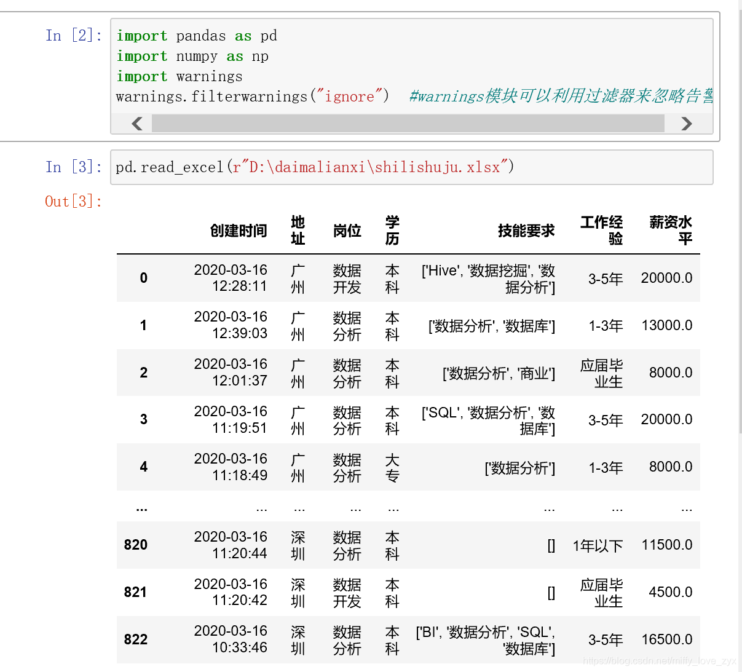742x672 pixels.
Task: Click timestamp 2020-03-16 11:19:51
Action: pyautogui.click(x=231, y=419)
